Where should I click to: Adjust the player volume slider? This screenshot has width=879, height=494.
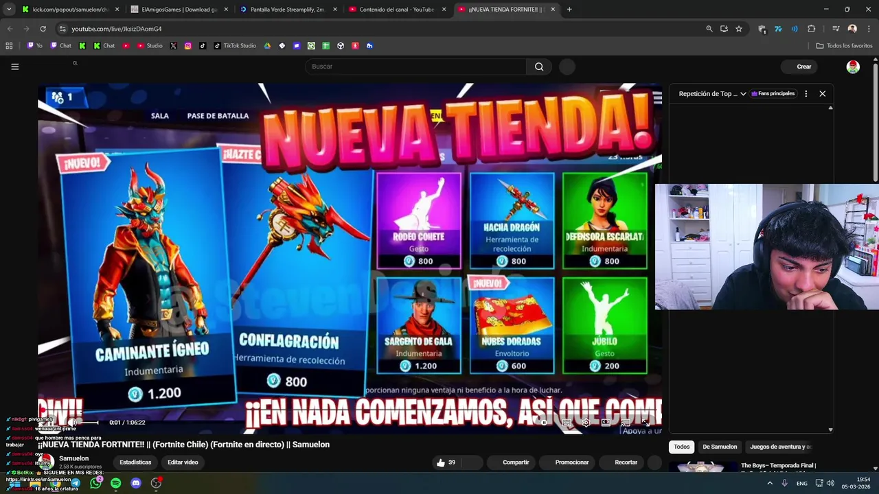(x=88, y=423)
